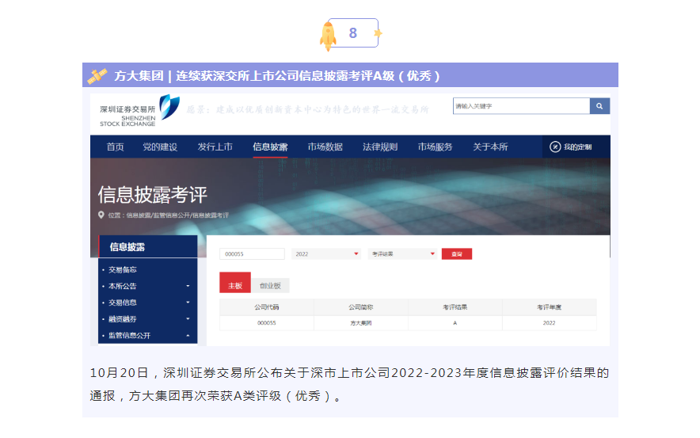Click the 考评年度 column header
The width and height of the screenshot is (700, 438).
coord(549,307)
